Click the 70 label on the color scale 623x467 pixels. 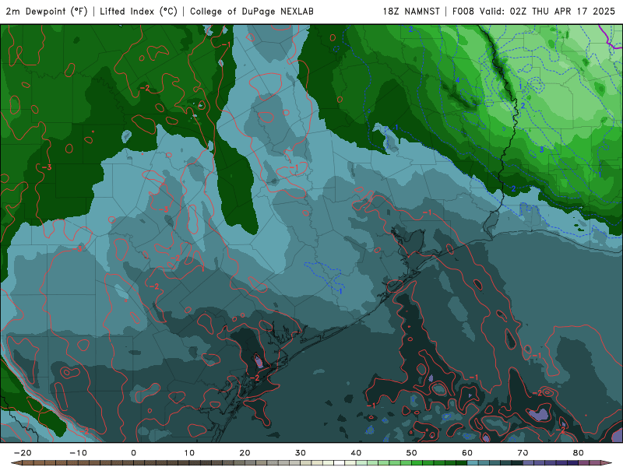coord(523,453)
